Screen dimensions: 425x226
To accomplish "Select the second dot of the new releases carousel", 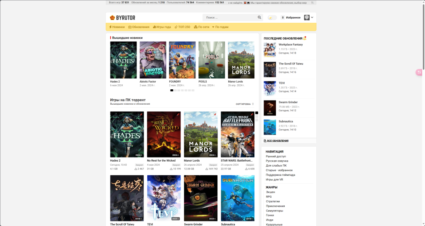I will tap(176, 90).
